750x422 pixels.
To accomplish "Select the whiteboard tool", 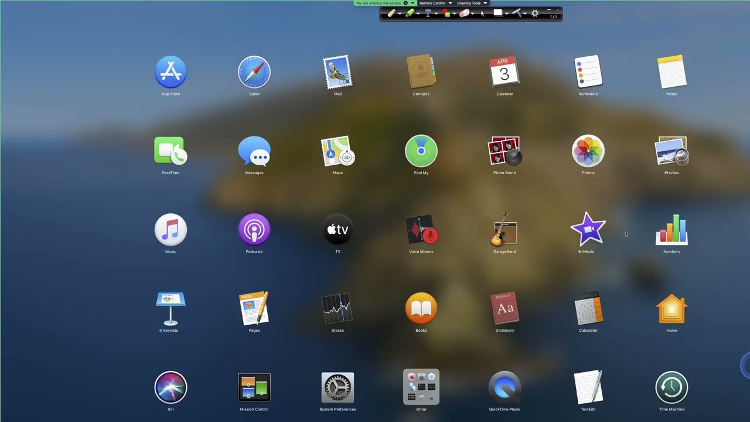I will [x=498, y=12].
